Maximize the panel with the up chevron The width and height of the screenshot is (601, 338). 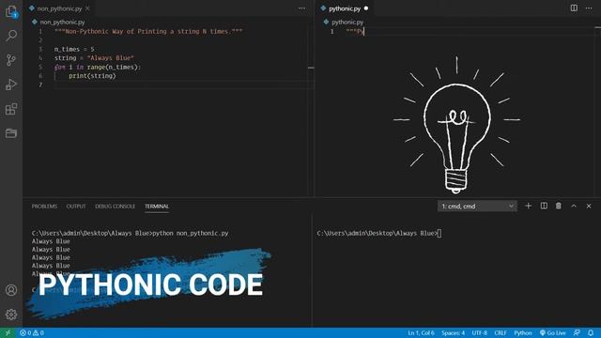click(x=574, y=206)
